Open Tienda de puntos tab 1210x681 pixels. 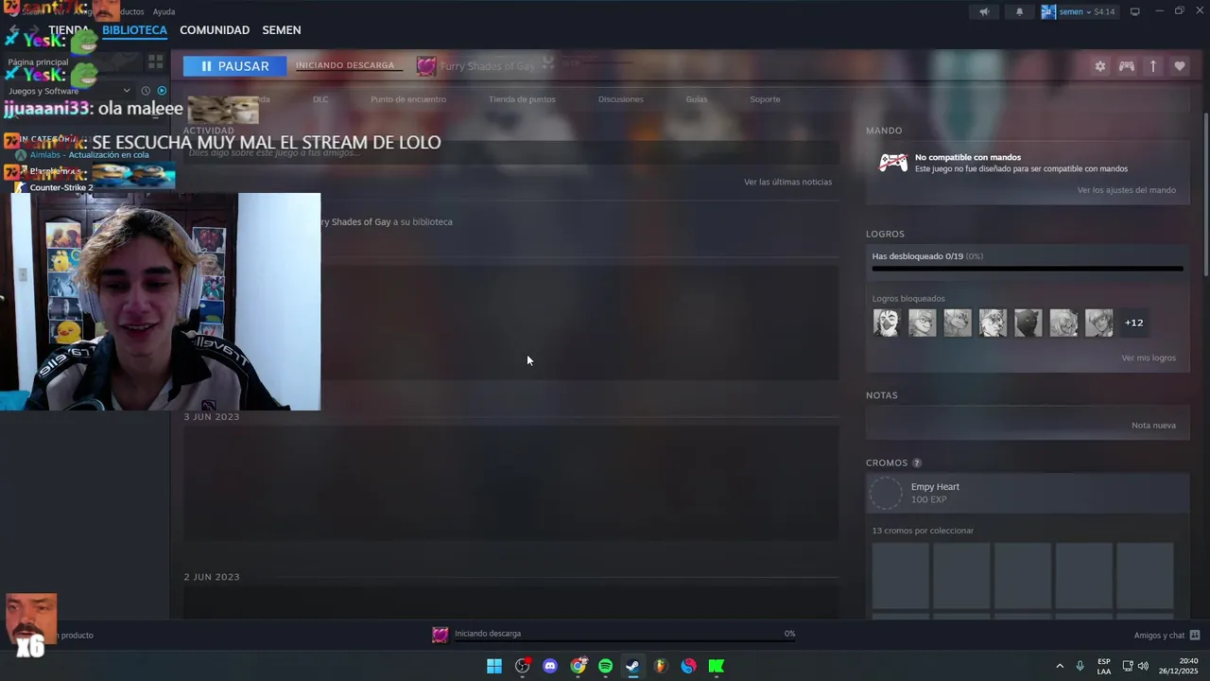tap(522, 99)
